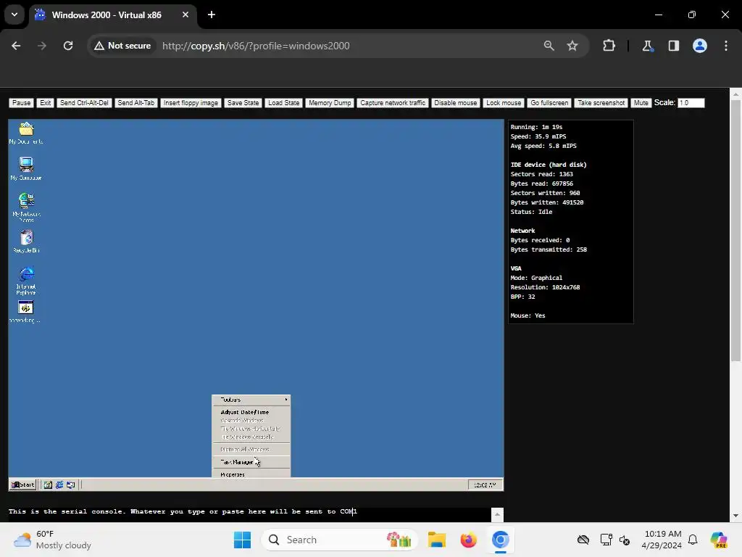The image size is (742, 557).
Task: Click Save State button
Action: pyautogui.click(x=243, y=103)
